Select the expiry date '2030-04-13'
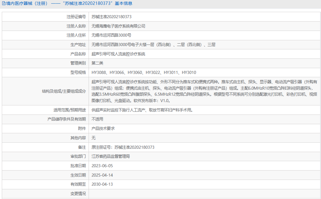 pos(102,184)
